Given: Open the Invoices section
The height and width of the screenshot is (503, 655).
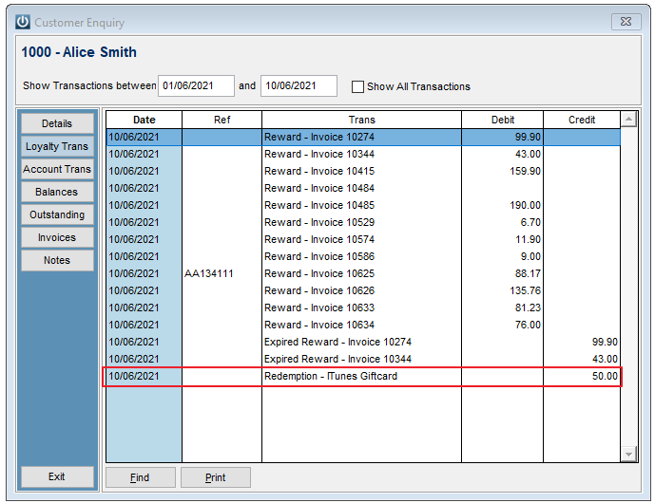Looking at the screenshot, I should (x=57, y=237).
